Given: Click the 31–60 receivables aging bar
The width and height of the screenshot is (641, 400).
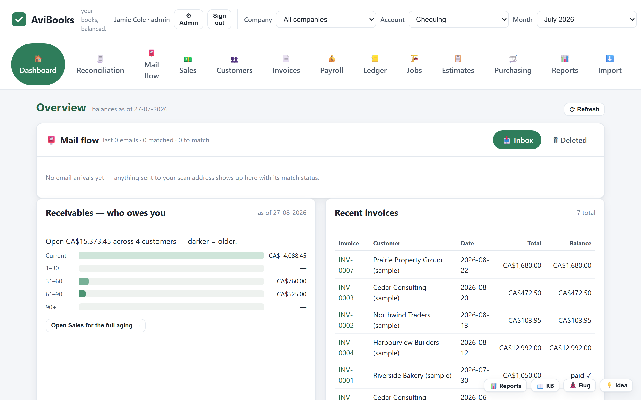Looking at the screenshot, I should click(171, 281).
